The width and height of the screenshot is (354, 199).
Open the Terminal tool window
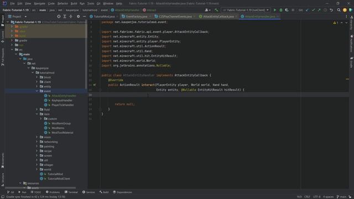click(71, 192)
